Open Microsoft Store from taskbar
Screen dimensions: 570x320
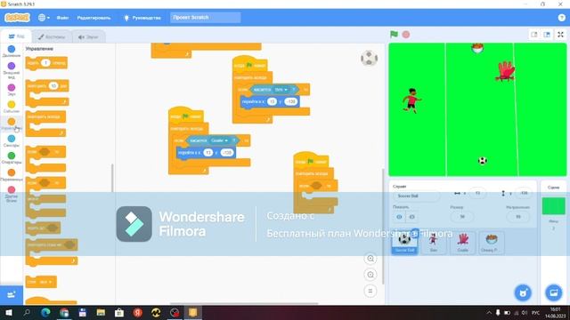pyautogui.click(x=119, y=312)
